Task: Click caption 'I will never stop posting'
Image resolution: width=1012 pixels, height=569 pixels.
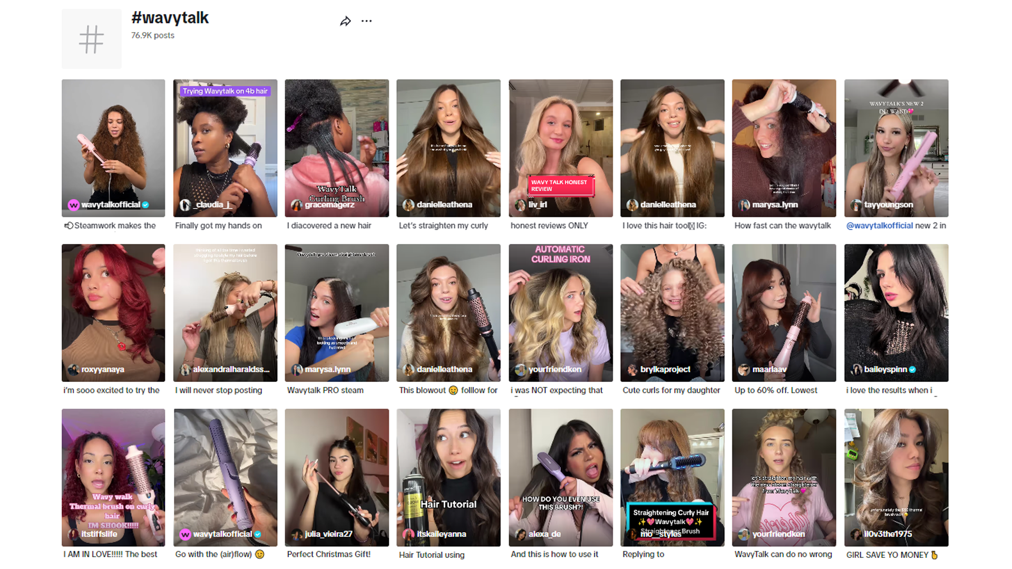Action: tap(218, 390)
